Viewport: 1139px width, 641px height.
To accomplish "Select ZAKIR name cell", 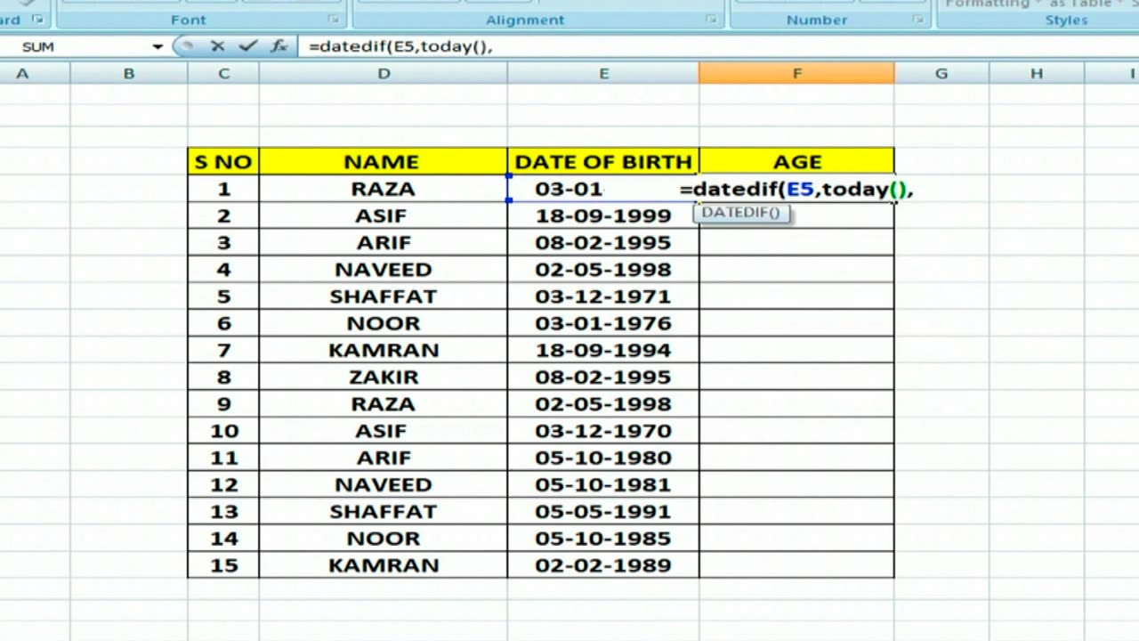I will (x=384, y=377).
